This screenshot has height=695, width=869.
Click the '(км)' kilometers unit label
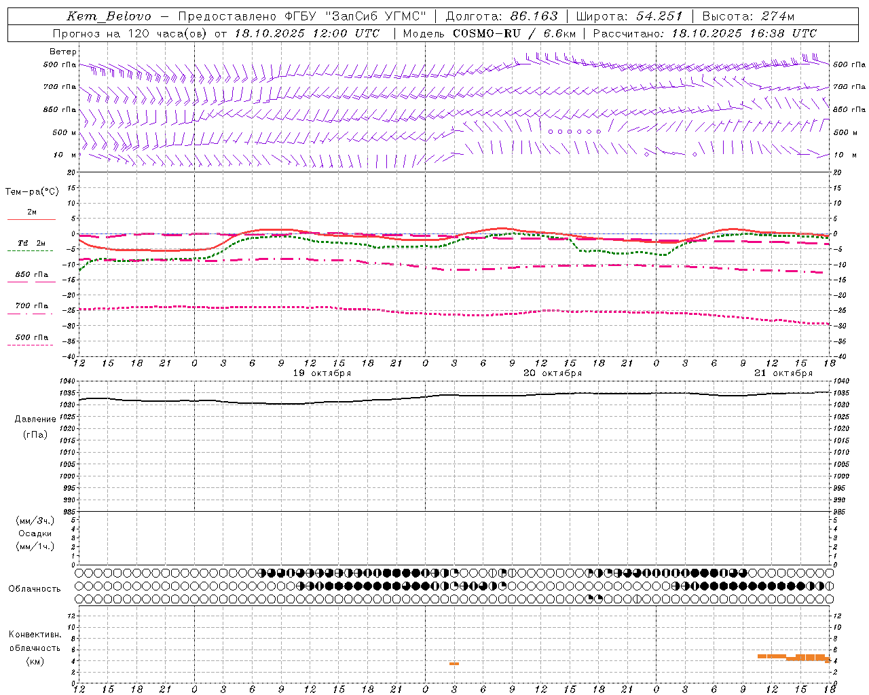tap(35, 661)
